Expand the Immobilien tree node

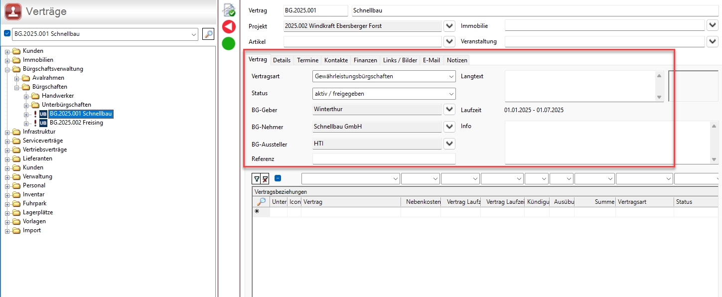7,60
